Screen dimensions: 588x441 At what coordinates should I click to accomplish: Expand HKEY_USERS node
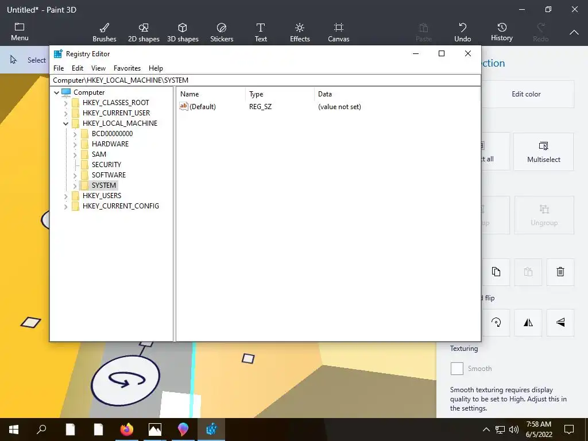coord(66,196)
